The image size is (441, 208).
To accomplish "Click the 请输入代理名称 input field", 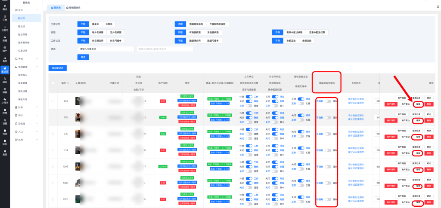I will [x=106, y=49].
